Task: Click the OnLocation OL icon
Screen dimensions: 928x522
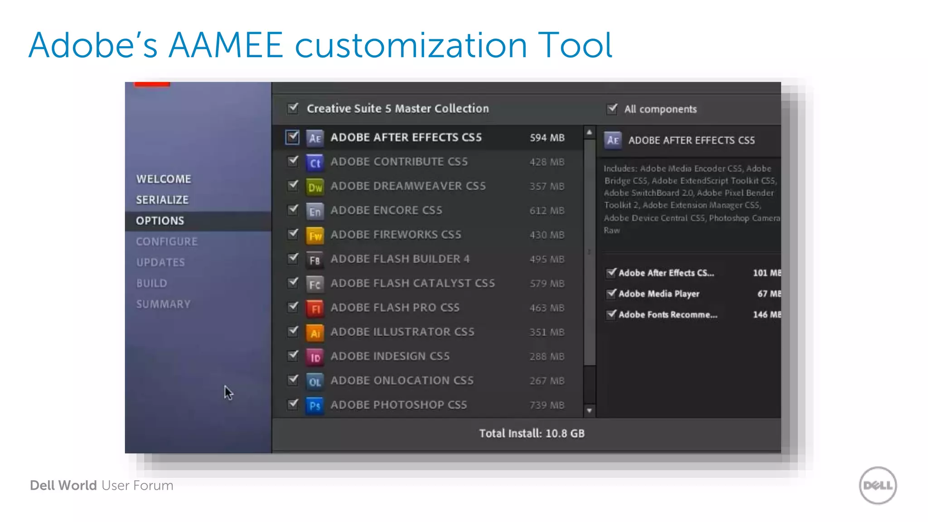Action: pyautogui.click(x=315, y=382)
